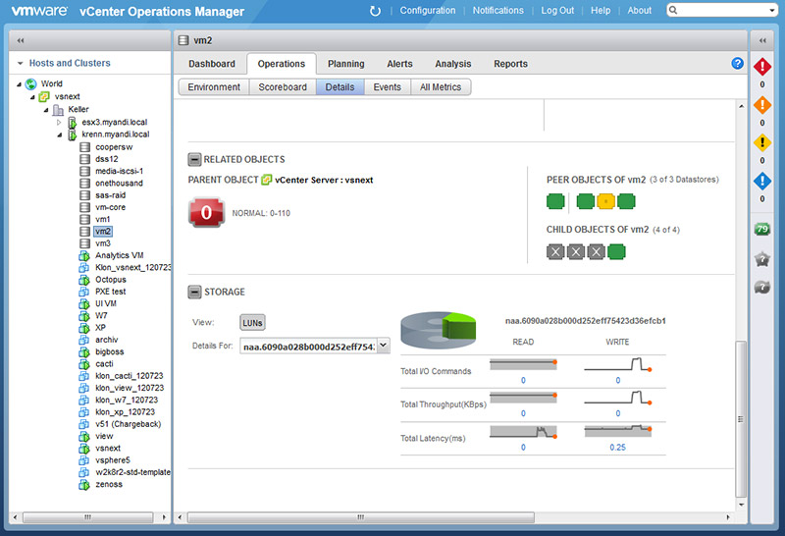
Task: Collapse the World tree node
Action: coord(19,84)
